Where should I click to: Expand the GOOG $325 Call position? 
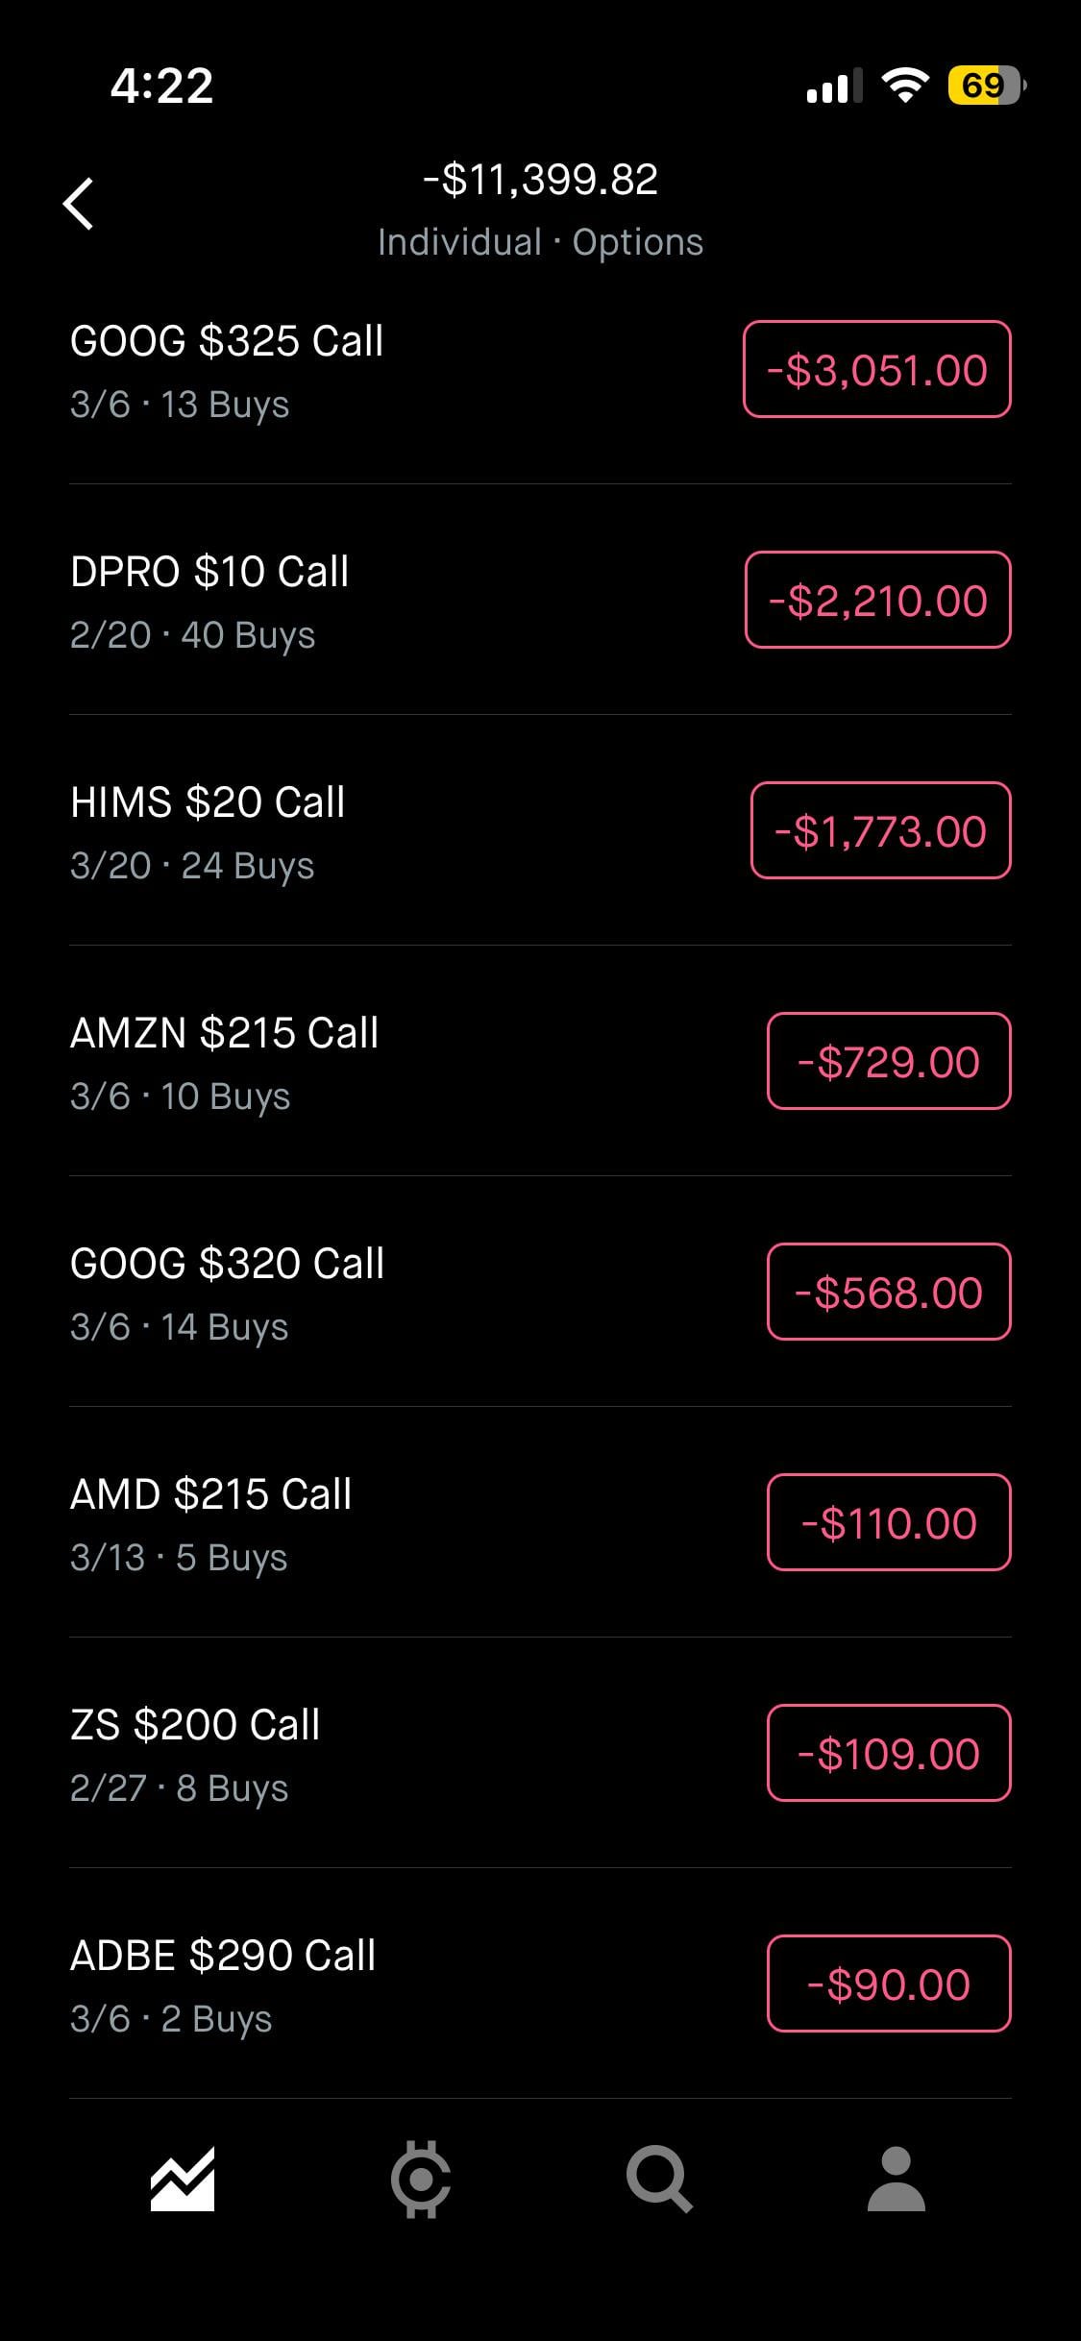tap(227, 370)
